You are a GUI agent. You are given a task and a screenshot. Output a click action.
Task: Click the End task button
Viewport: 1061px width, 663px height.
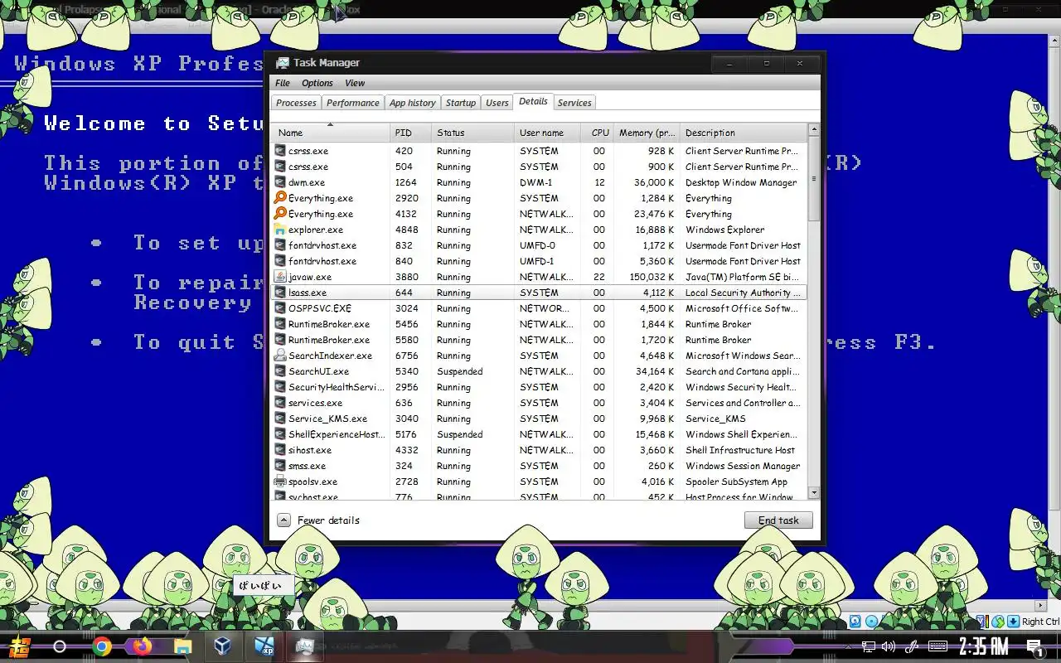778,520
